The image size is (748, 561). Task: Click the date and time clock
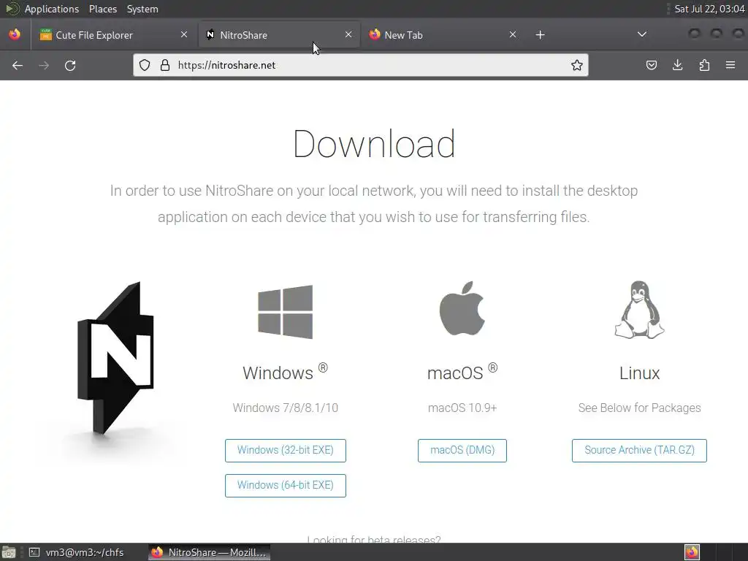[709, 9]
